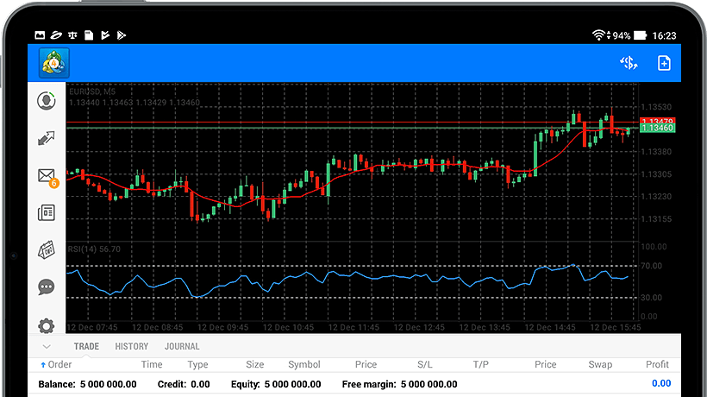The image size is (707, 397).
Task: Click the Type column header
Action: tap(197, 364)
